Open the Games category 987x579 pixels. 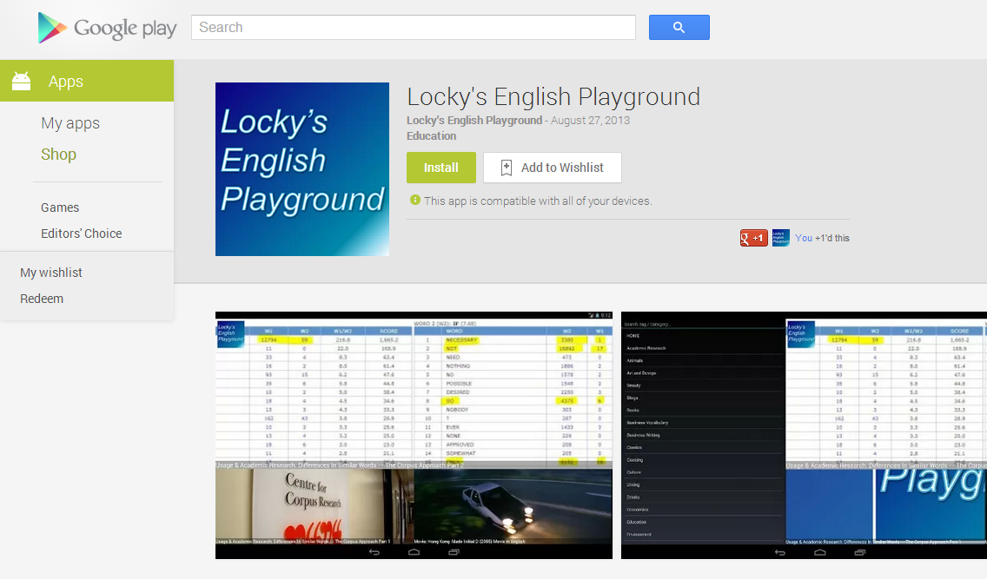point(60,207)
